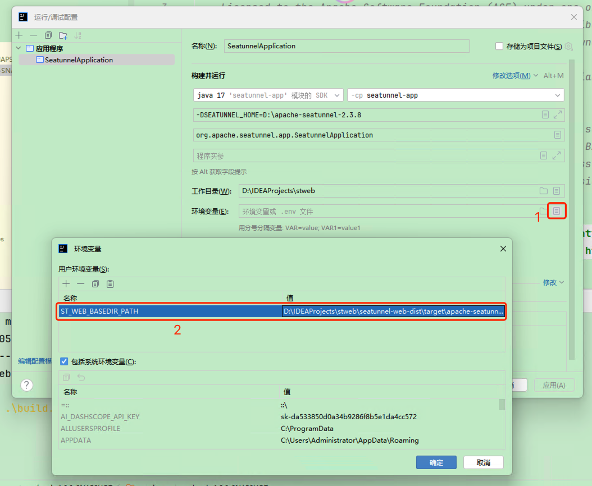Open 修改选项 link menu
Viewport: 592px width, 486px height.
click(x=514, y=75)
